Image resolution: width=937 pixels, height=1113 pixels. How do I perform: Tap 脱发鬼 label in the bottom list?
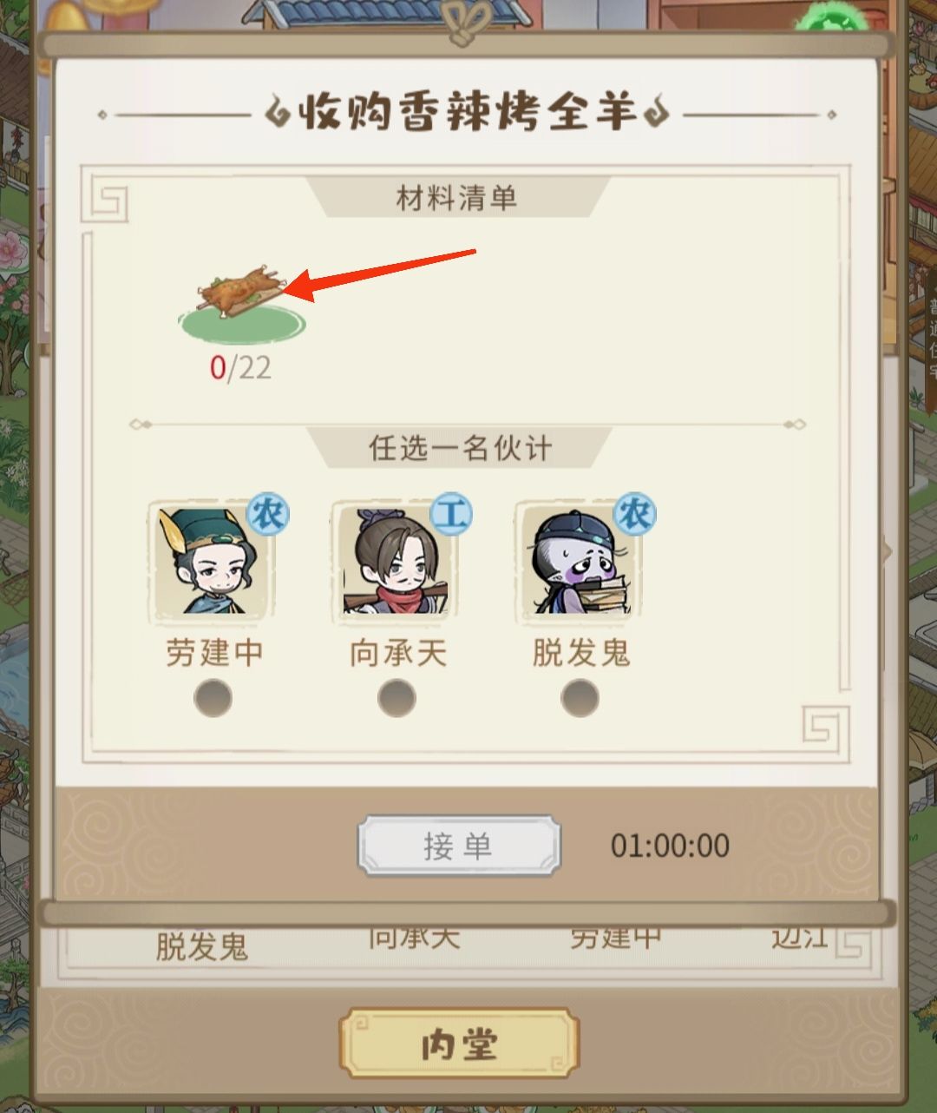pos(202,946)
